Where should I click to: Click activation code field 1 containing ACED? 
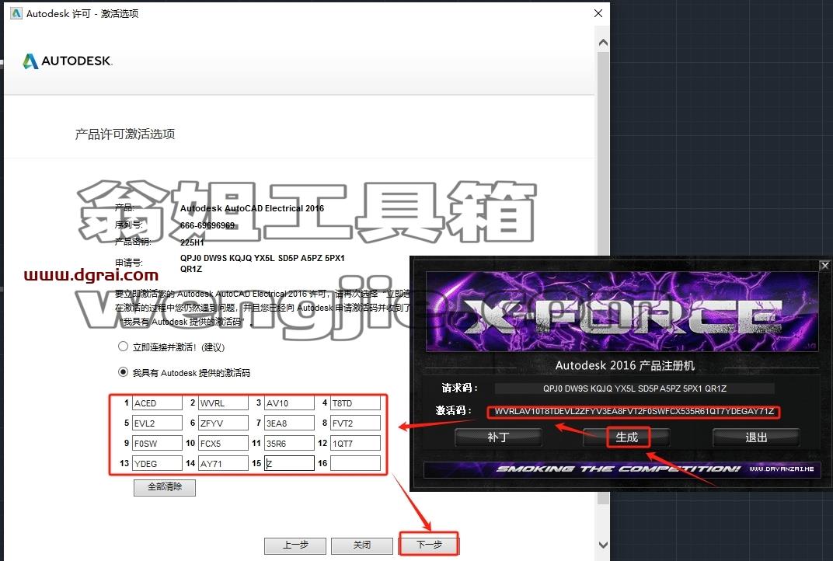(157, 402)
